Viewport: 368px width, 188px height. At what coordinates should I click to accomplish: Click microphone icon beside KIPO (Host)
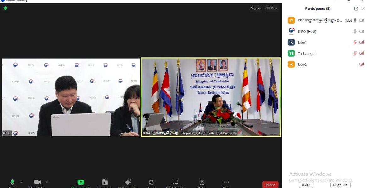click(x=355, y=31)
